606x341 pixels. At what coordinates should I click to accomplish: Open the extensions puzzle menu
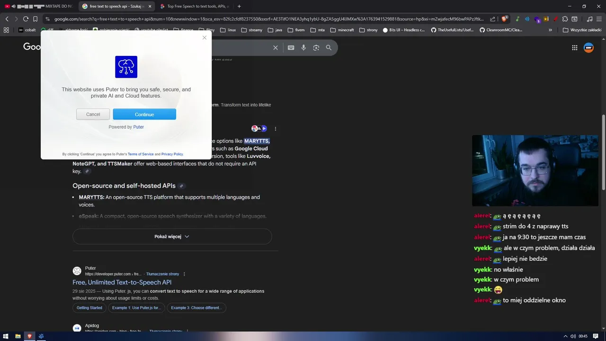tap(565, 19)
